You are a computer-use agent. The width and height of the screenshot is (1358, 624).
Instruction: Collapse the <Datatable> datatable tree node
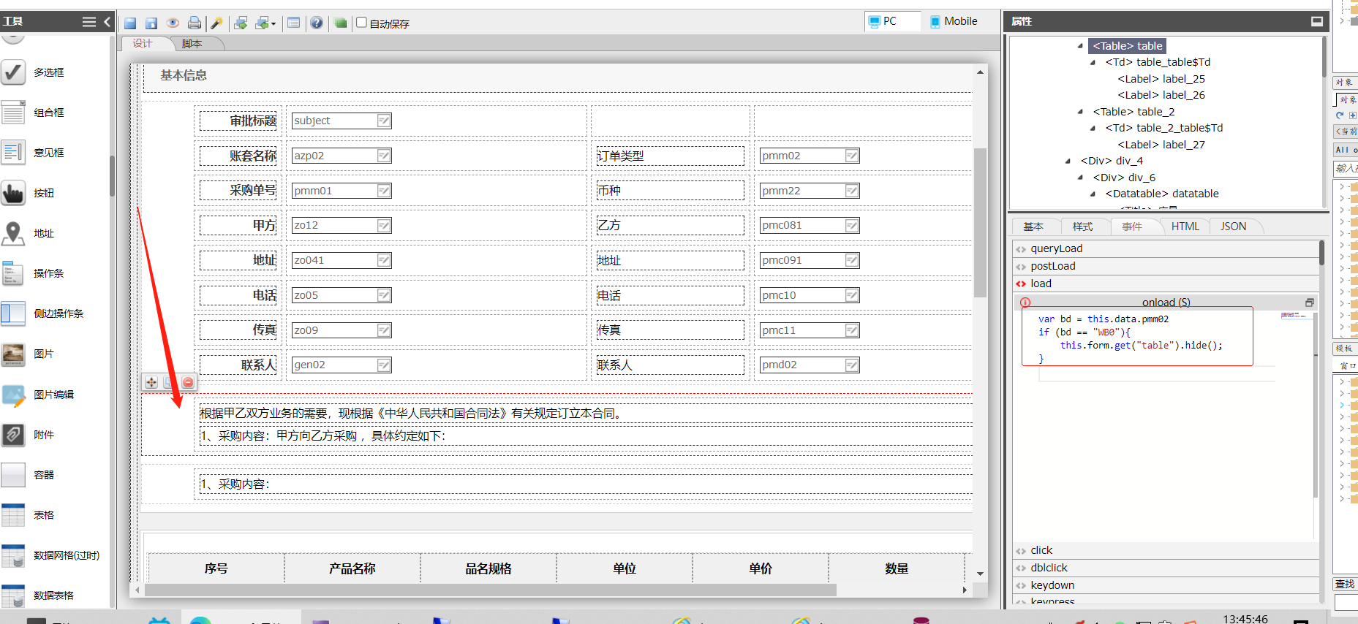(1093, 194)
